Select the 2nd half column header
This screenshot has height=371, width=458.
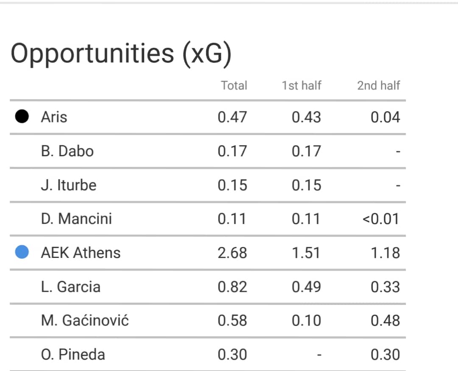(379, 86)
